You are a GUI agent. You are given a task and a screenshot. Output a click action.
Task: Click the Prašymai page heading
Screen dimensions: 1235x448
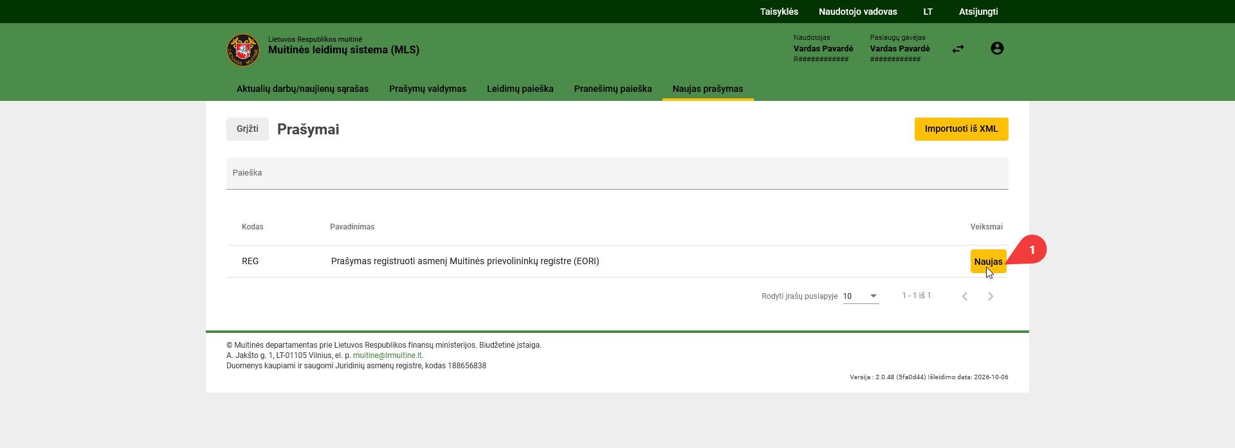308,129
